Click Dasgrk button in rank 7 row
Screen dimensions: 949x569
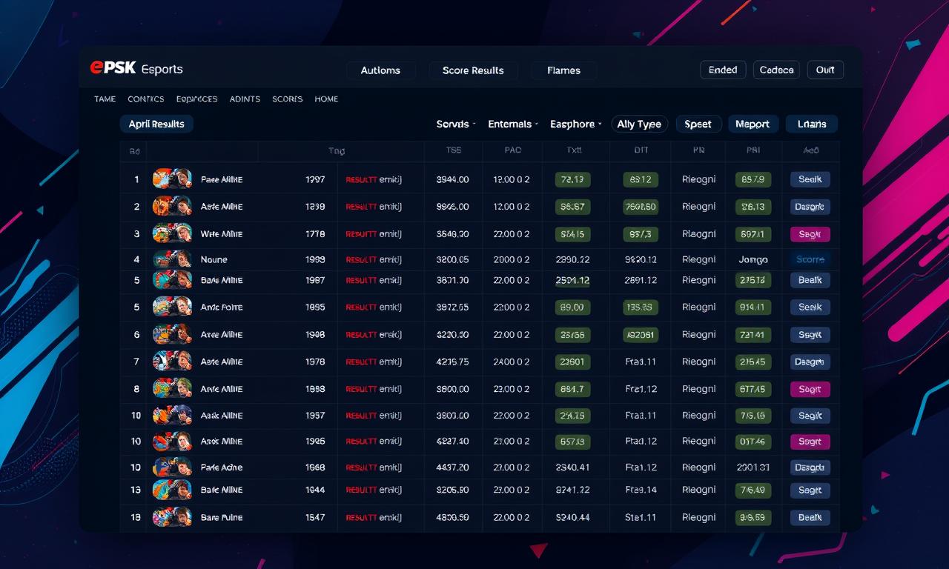click(x=810, y=362)
